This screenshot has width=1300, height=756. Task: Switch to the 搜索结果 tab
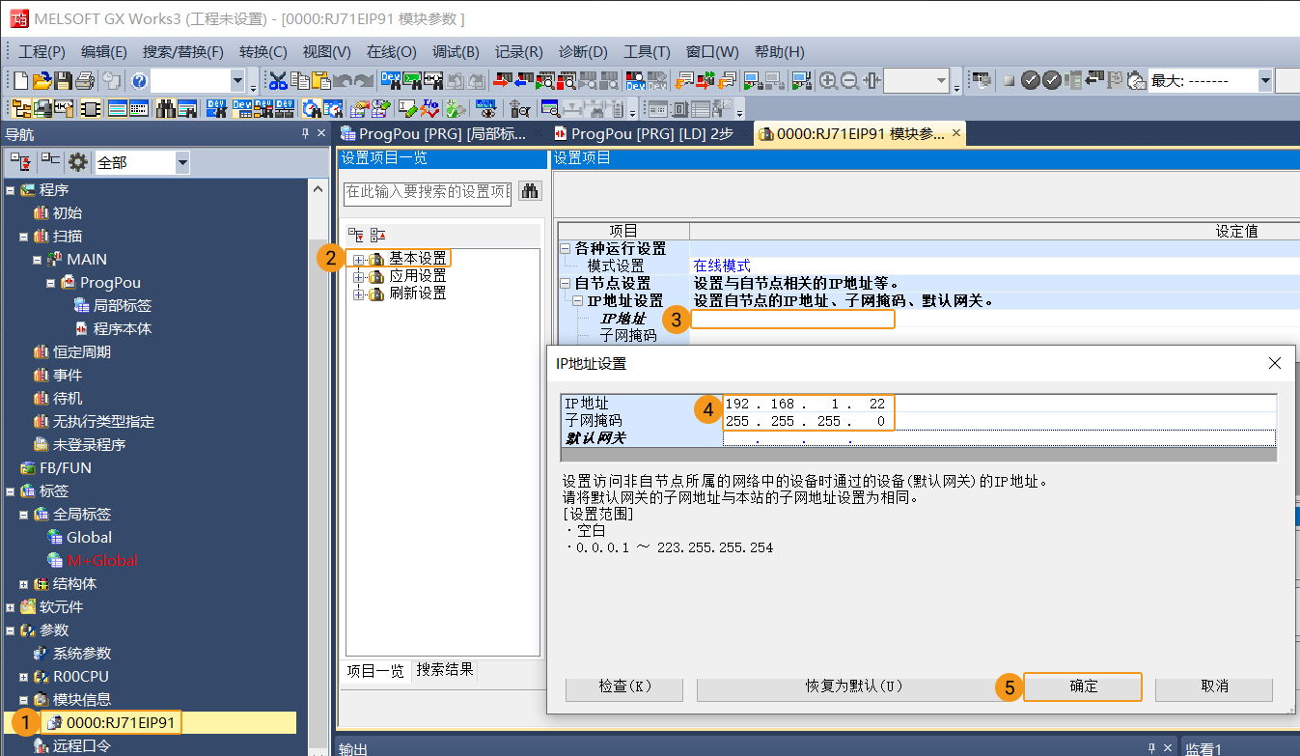pyautogui.click(x=444, y=670)
